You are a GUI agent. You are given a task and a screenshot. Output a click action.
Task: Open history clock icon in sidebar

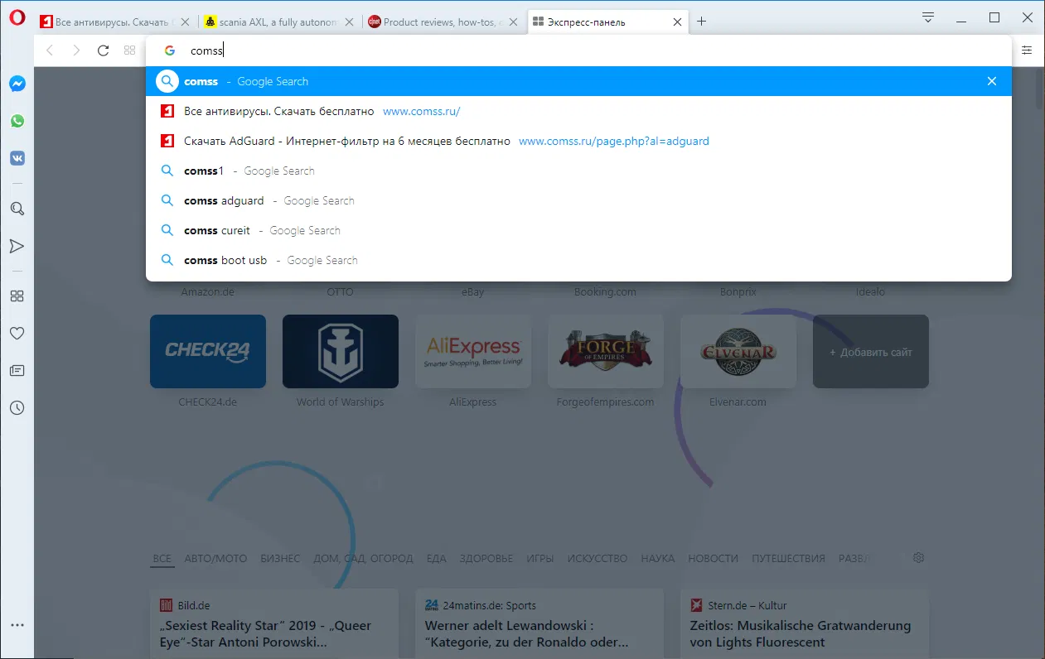click(17, 408)
